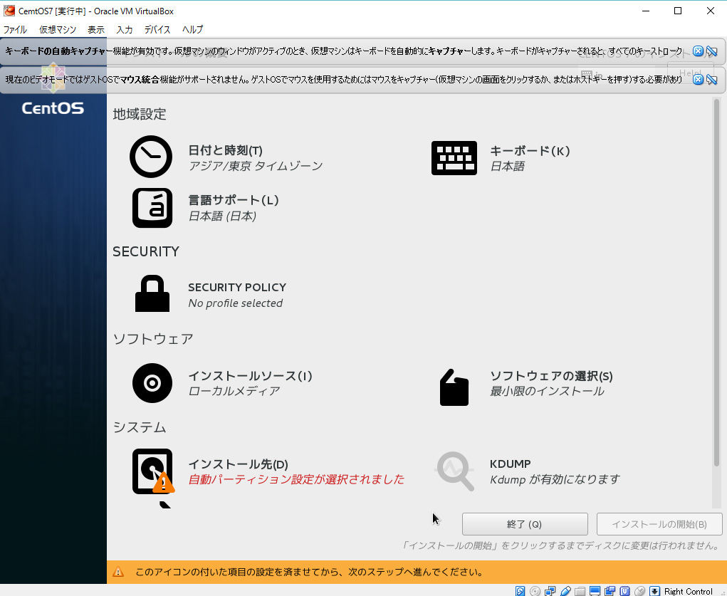The width and height of the screenshot is (727, 596).
Task: Suppress future mouse integration notifications
Action: coord(712,79)
